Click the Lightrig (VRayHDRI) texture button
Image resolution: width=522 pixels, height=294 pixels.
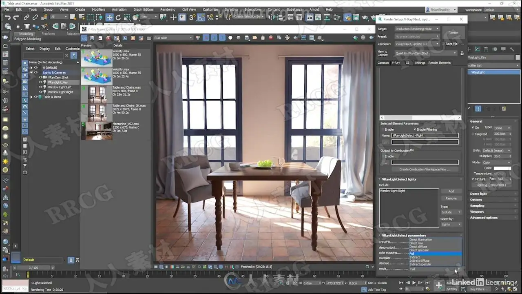pyautogui.click(x=491, y=185)
